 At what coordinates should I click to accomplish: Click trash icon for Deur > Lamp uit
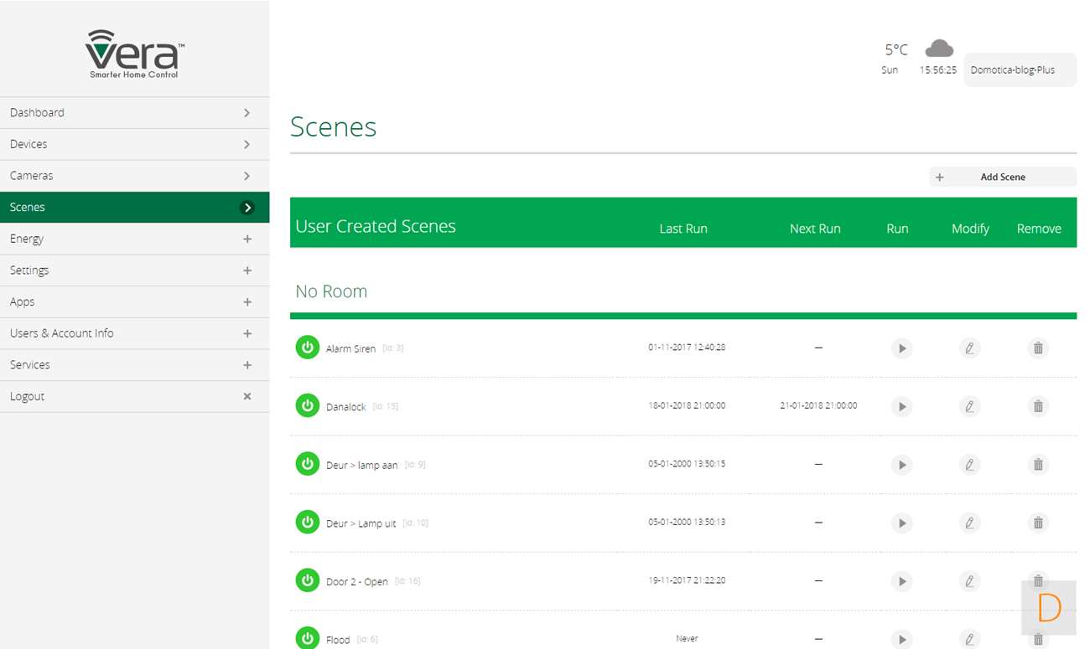click(x=1038, y=523)
